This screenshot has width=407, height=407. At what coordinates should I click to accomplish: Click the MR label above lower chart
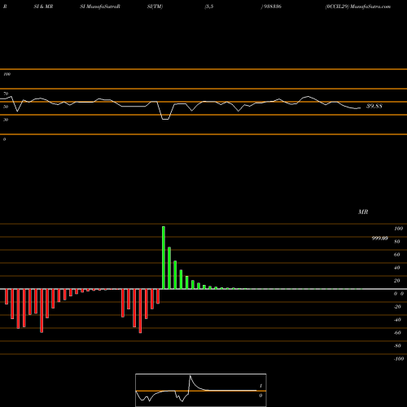(x=363, y=212)
